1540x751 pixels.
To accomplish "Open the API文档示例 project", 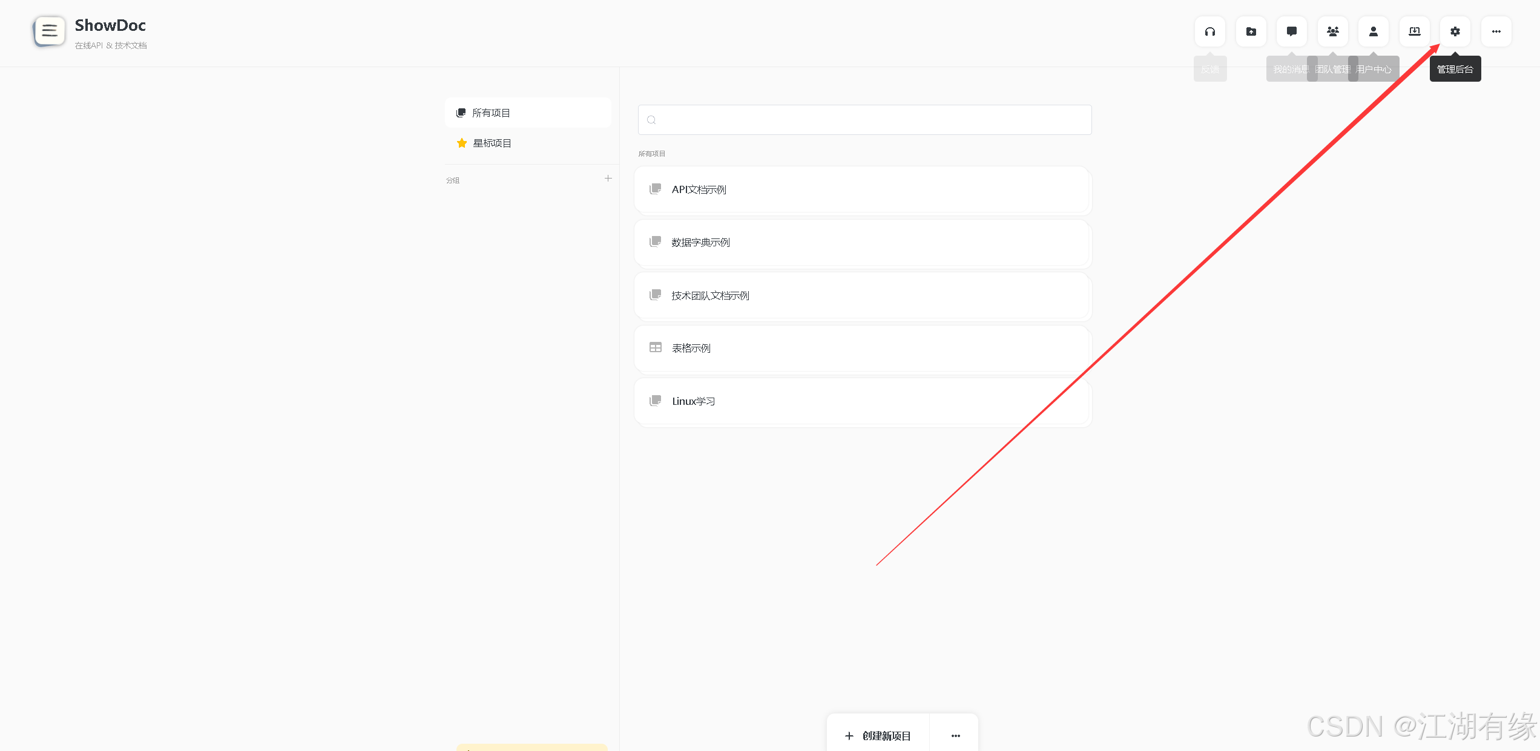I will pos(862,189).
